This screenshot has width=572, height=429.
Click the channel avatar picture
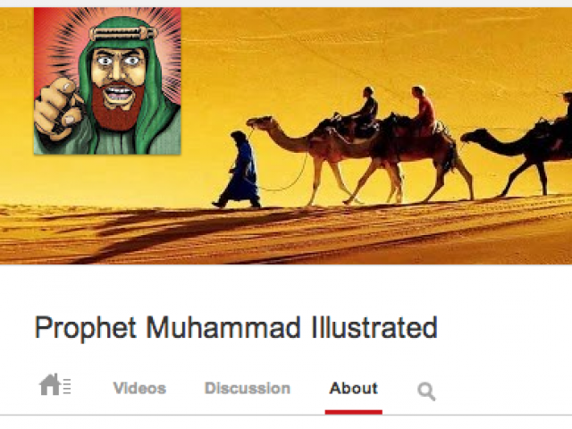click(107, 81)
